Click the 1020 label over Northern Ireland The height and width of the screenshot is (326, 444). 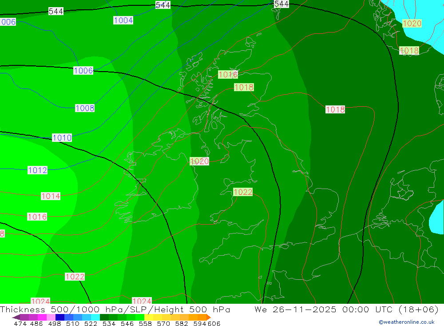[x=199, y=161]
